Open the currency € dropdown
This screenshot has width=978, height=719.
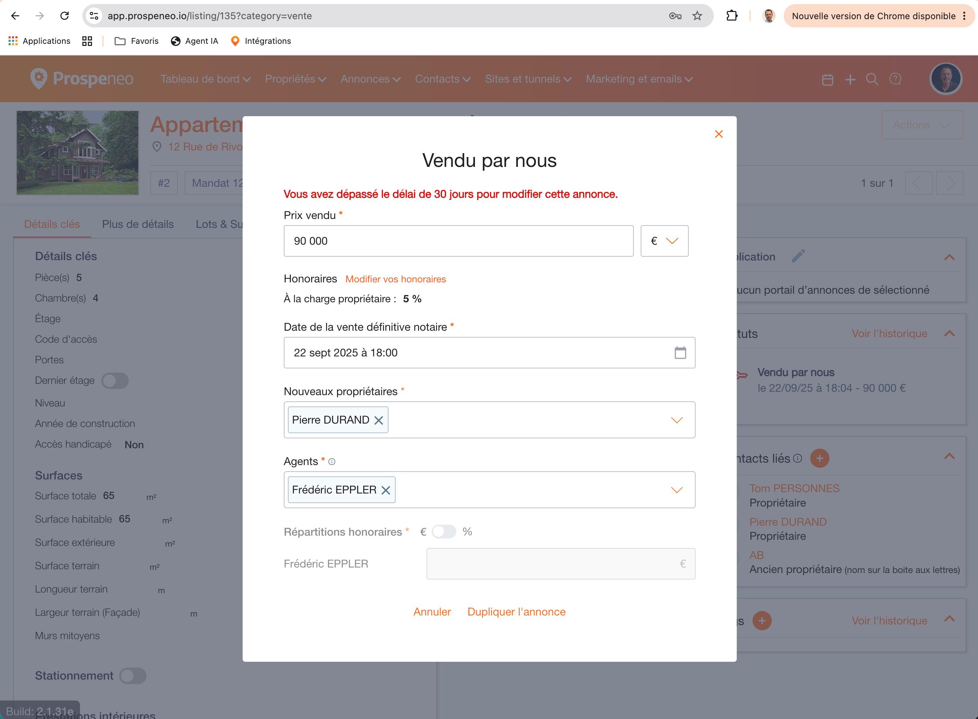664,241
